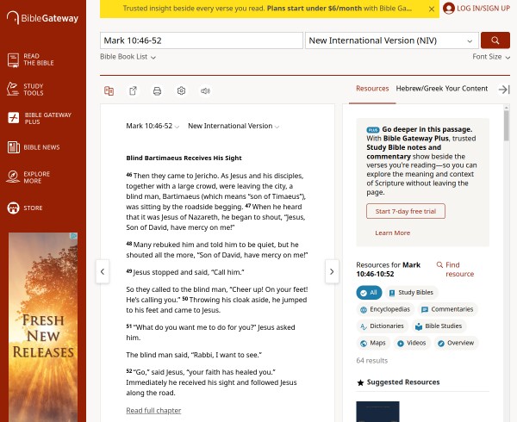Screen dimensions: 517x422
Task: Click the share passage icon
Action: (133, 90)
